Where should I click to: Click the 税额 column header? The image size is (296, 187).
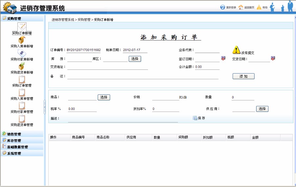click(238, 138)
